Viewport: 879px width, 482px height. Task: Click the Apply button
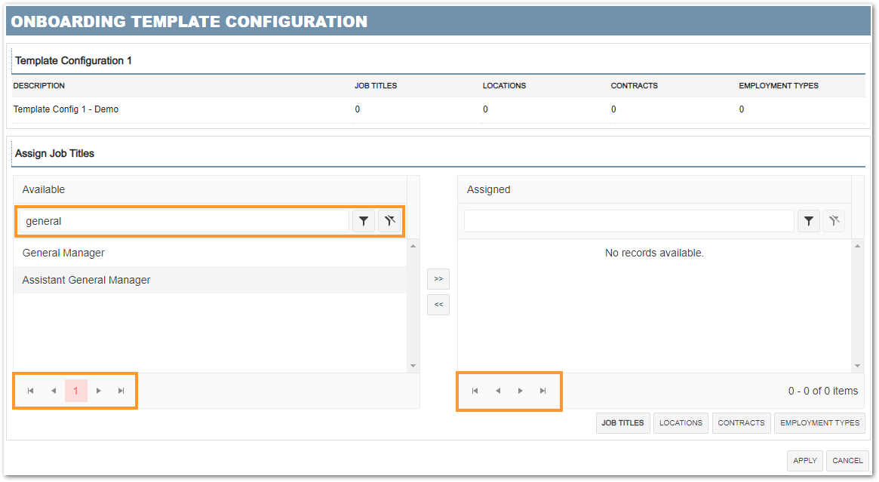click(805, 461)
